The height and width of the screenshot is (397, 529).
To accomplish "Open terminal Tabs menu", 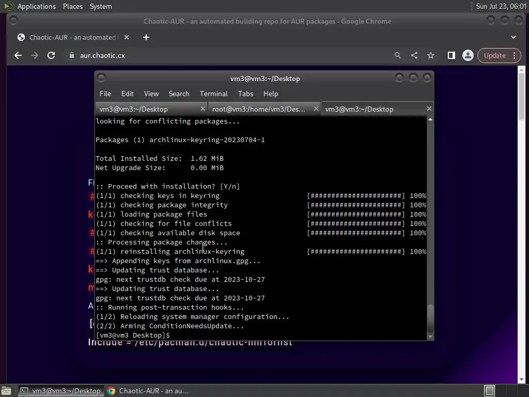I will click(245, 94).
